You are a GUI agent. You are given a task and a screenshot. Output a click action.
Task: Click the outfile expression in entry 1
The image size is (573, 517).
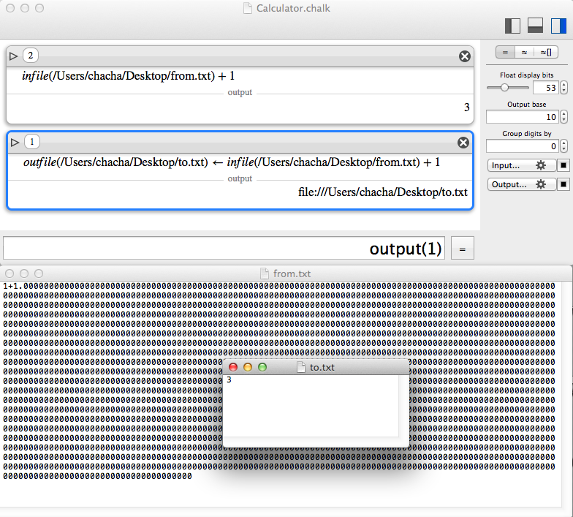(232, 162)
